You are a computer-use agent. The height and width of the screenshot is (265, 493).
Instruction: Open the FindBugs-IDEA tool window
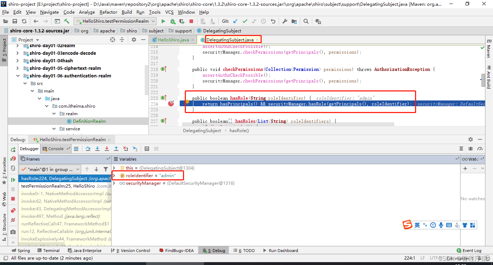176,251
